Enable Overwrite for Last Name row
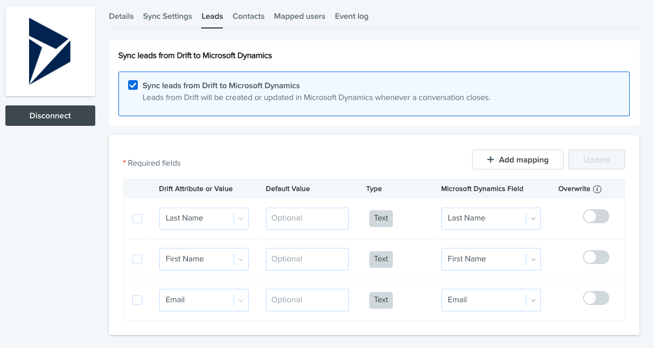 click(596, 216)
